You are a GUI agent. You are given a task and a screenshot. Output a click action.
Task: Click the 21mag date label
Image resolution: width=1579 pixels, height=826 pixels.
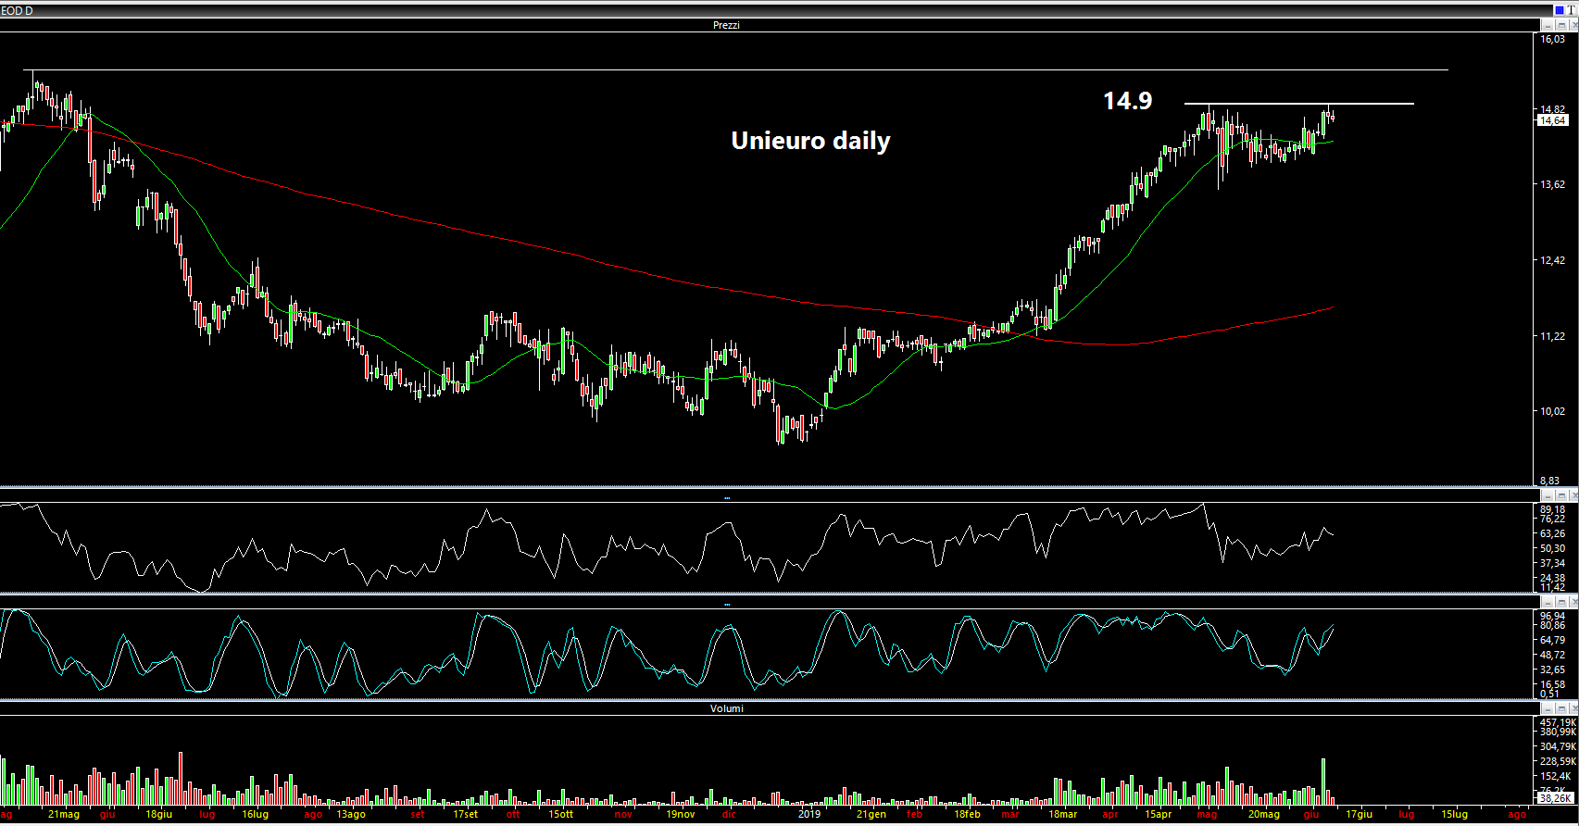point(64,815)
